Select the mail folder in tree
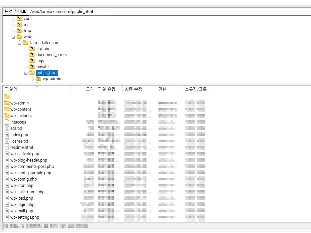Viewport: 311px width, 233px height. click(27, 25)
